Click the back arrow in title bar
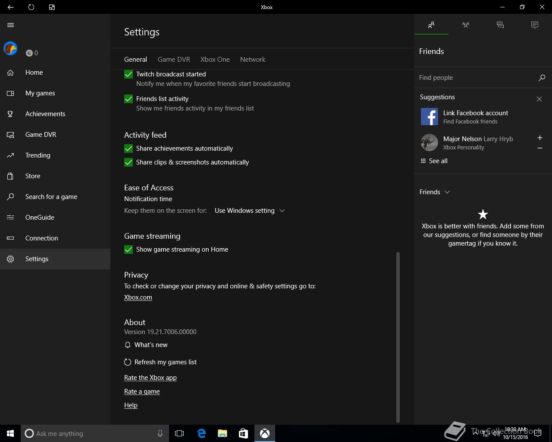 [10, 7]
